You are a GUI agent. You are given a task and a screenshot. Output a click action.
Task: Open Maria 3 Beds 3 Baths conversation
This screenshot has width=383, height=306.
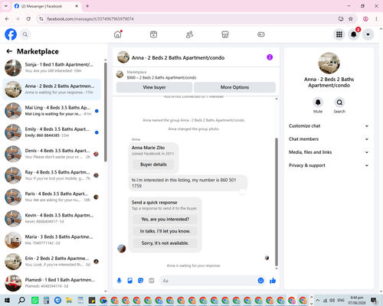52,240
